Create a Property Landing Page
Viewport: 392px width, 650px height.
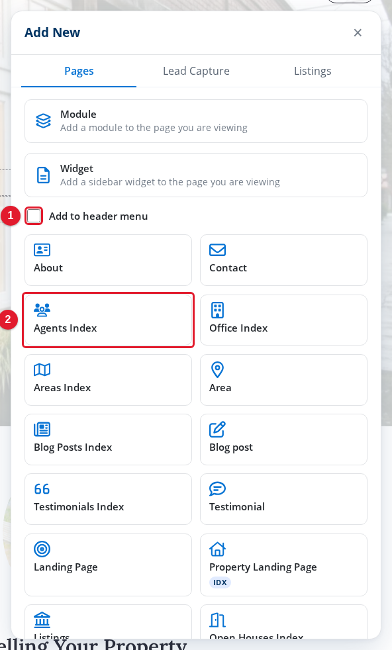tap(283, 565)
